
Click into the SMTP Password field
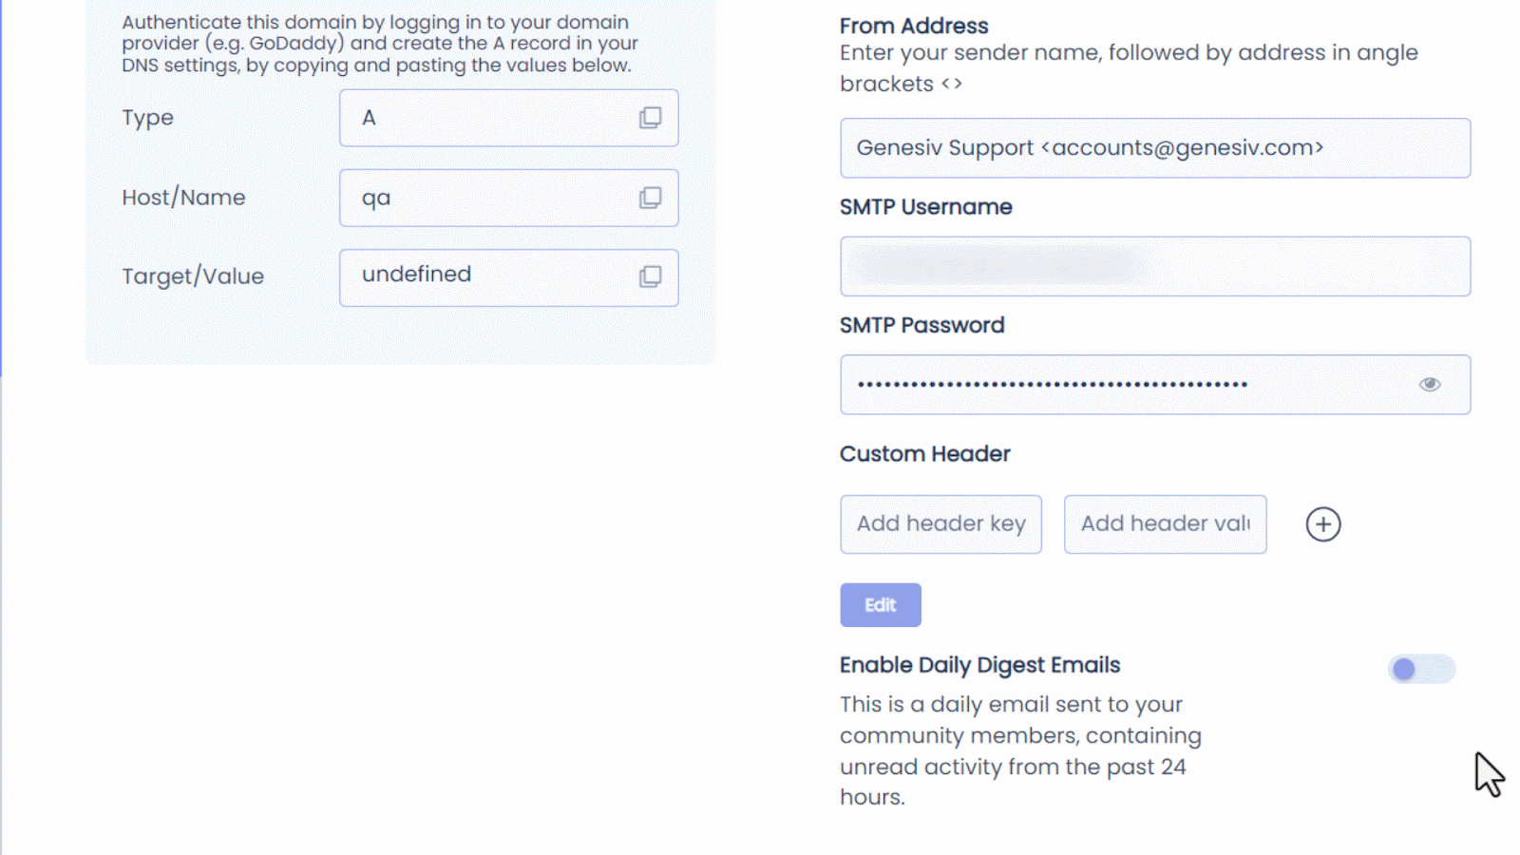pyautogui.click(x=1155, y=385)
